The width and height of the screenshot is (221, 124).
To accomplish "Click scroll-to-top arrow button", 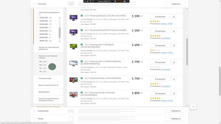I will (x=193, y=107).
